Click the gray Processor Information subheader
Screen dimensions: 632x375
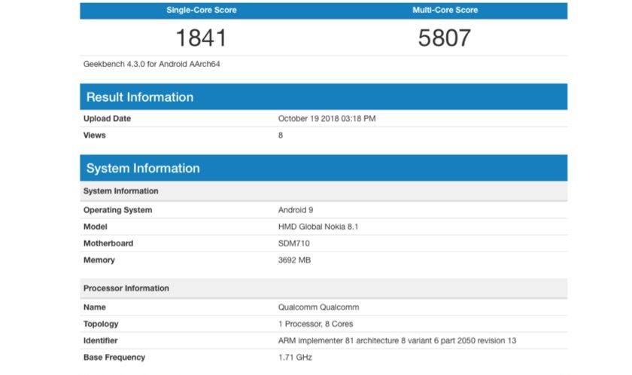tap(126, 288)
